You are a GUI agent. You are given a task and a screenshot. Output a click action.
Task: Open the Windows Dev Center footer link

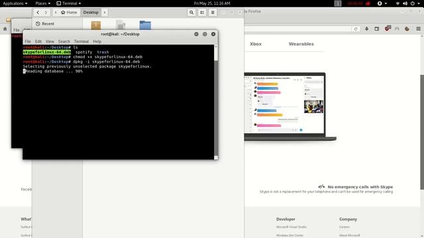pos(290,235)
